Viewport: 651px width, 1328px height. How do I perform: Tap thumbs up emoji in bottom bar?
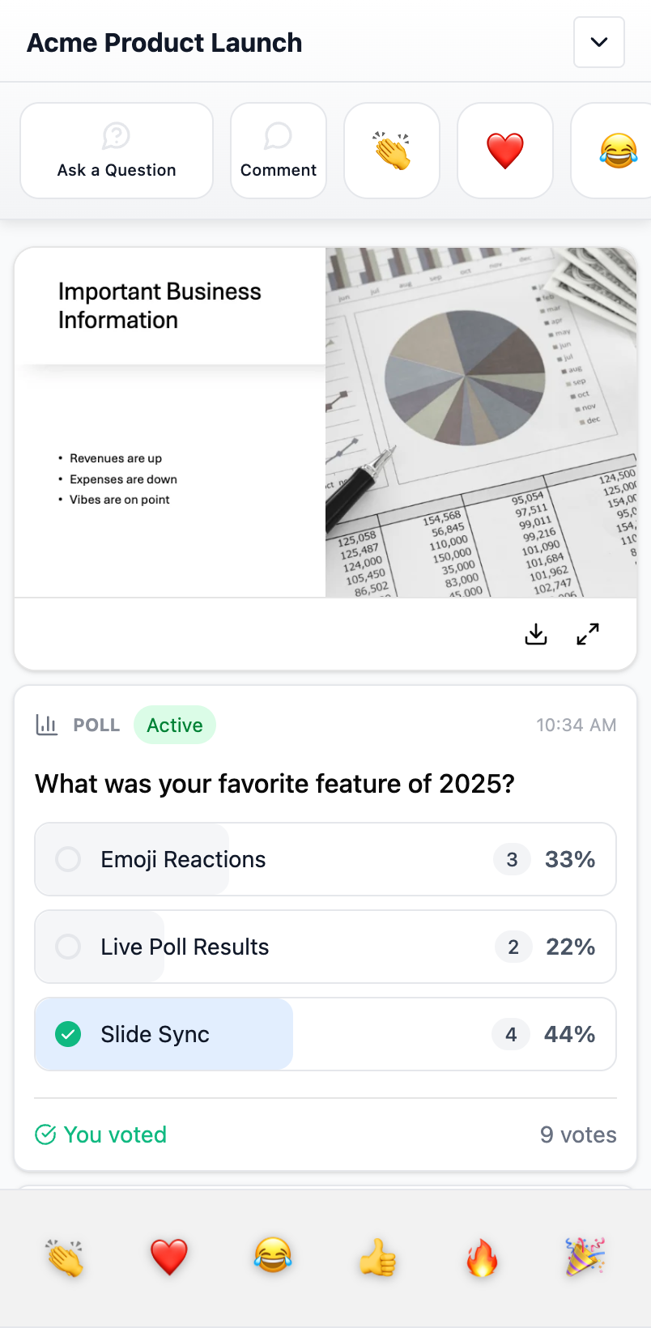[377, 1258]
